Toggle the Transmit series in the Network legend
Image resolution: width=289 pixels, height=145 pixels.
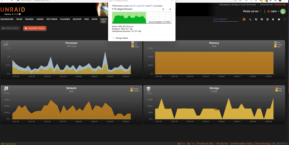click(x=135, y=91)
